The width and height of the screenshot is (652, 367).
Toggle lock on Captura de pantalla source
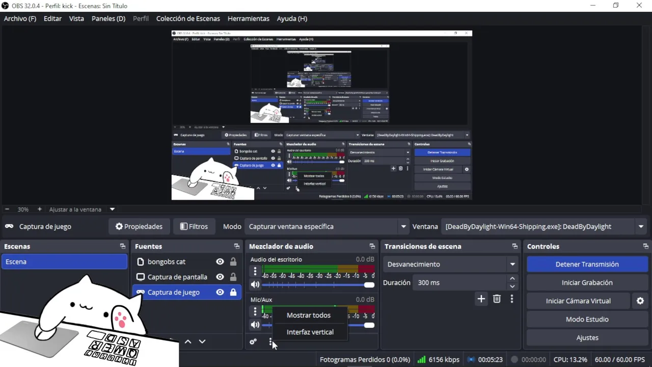tap(233, 277)
